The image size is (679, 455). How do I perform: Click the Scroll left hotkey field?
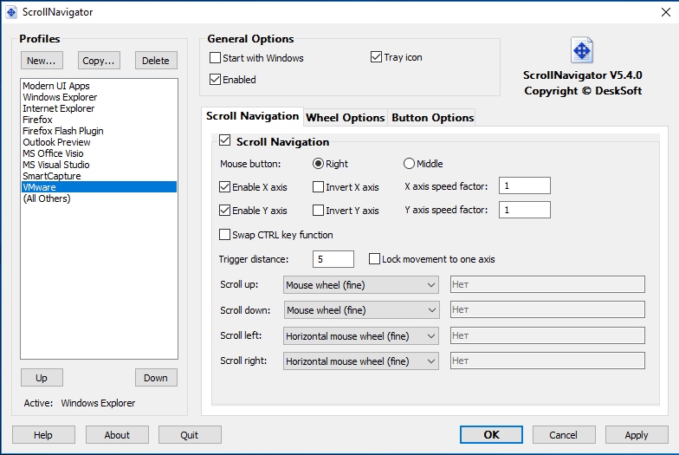(547, 335)
